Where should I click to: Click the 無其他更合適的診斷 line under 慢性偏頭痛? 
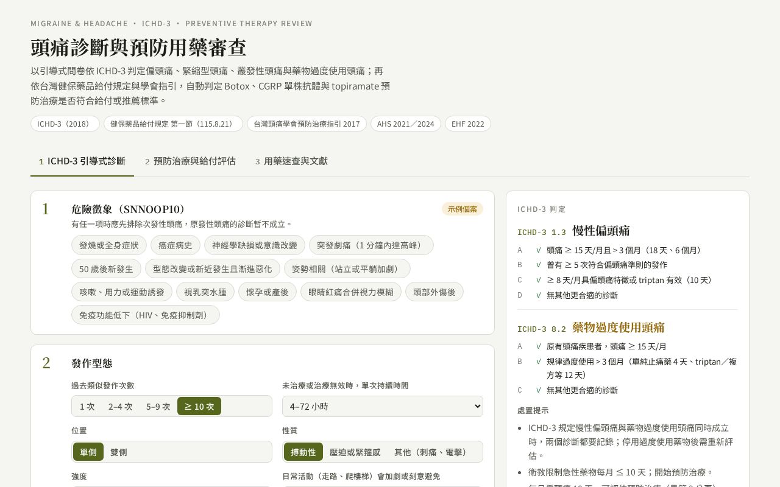[582, 295]
